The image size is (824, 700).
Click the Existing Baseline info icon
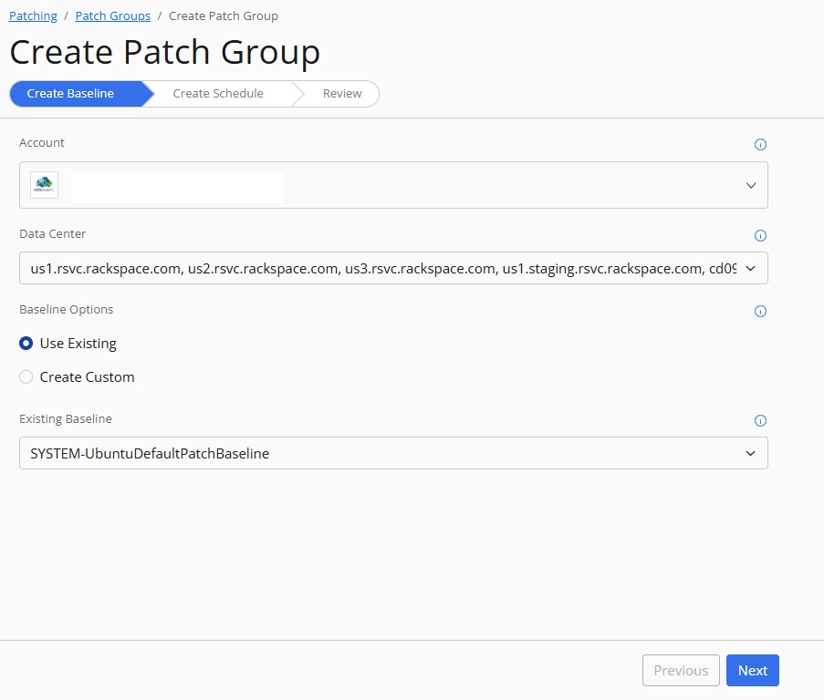[760, 420]
